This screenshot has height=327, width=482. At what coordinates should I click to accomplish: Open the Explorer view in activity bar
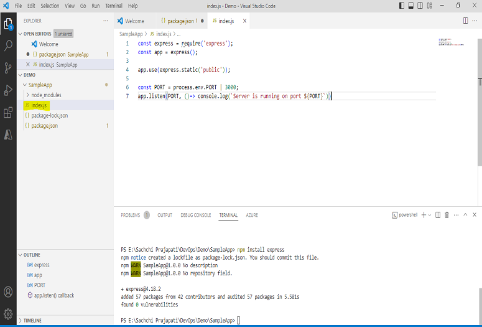[x=8, y=24]
